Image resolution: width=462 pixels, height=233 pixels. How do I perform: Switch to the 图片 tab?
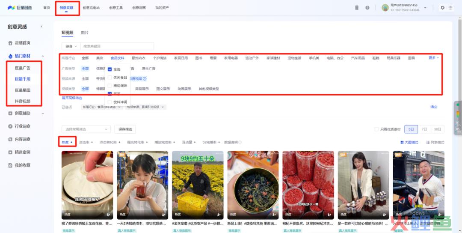(x=85, y=33)
